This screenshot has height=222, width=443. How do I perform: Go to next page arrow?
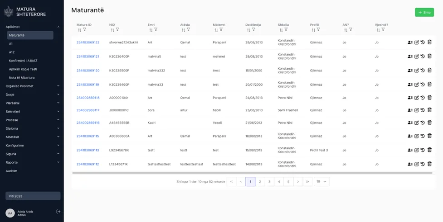pos(298,182)
